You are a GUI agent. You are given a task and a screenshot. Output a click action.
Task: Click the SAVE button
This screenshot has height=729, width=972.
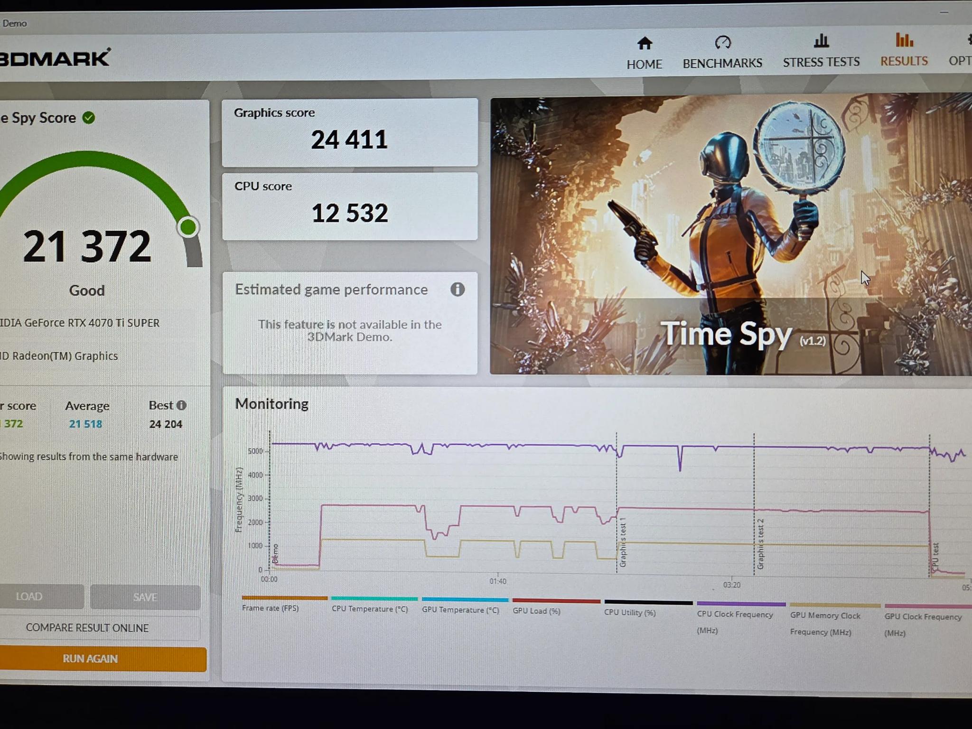click(145, 597)
